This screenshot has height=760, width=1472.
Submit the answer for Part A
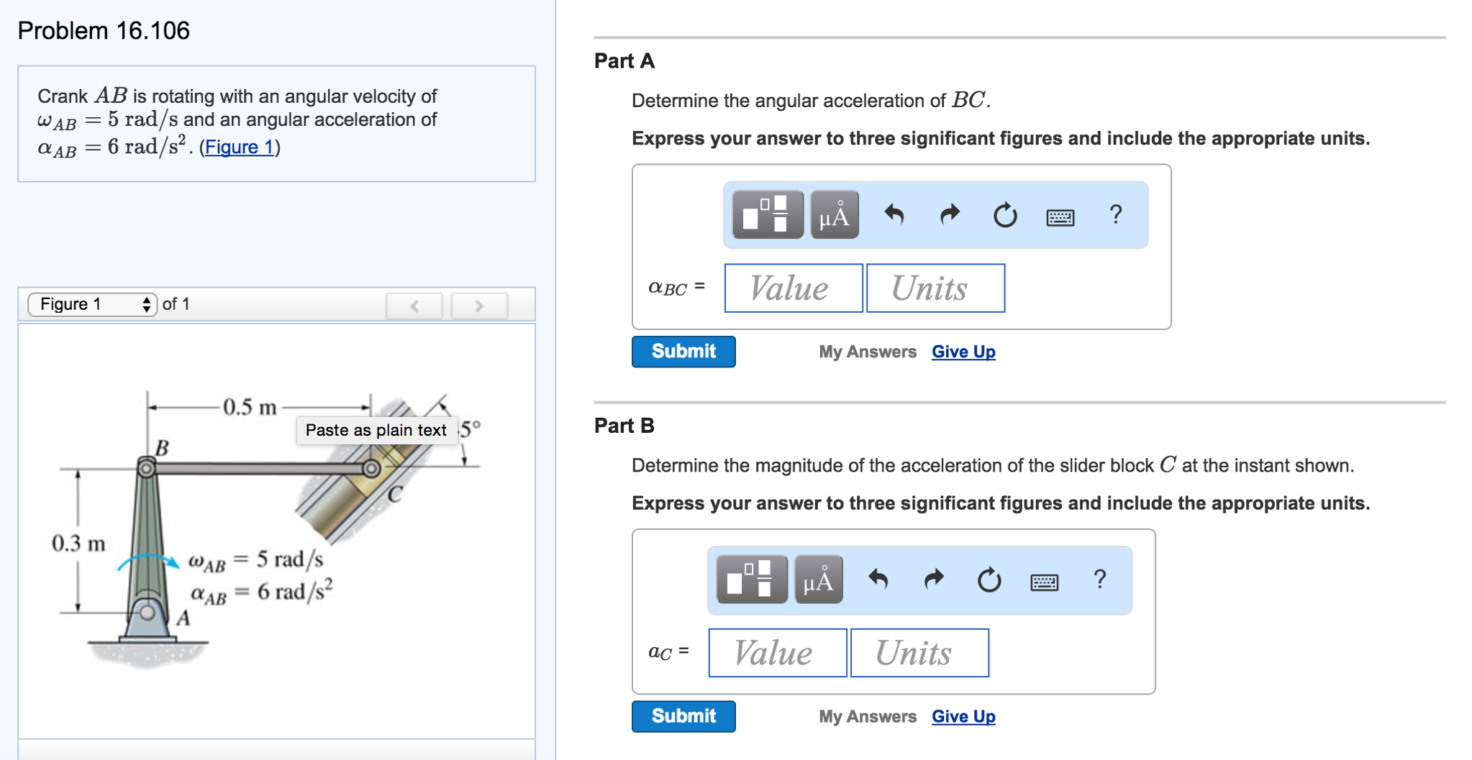(x=682, y=352)
